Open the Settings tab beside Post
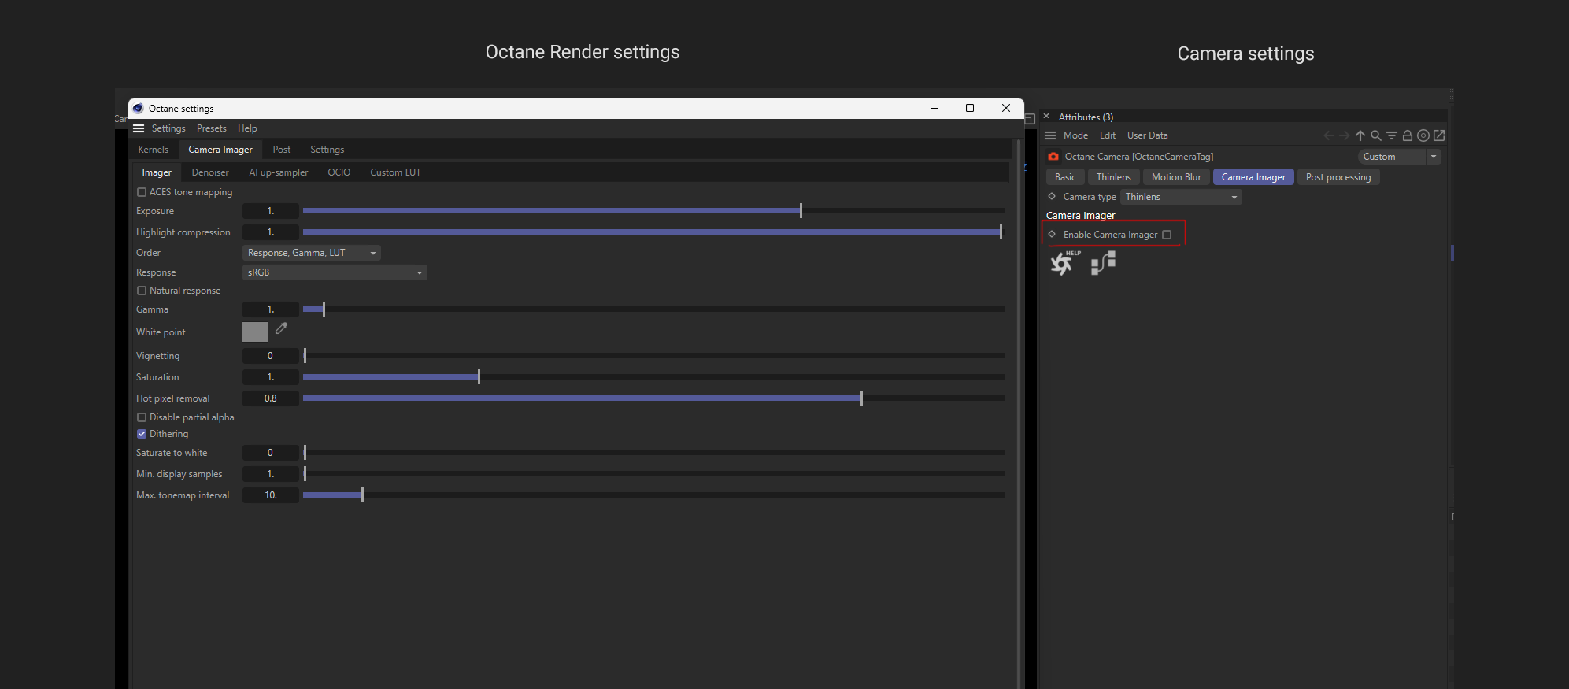Screen dimensions: 1569x689 click(327, 150)
